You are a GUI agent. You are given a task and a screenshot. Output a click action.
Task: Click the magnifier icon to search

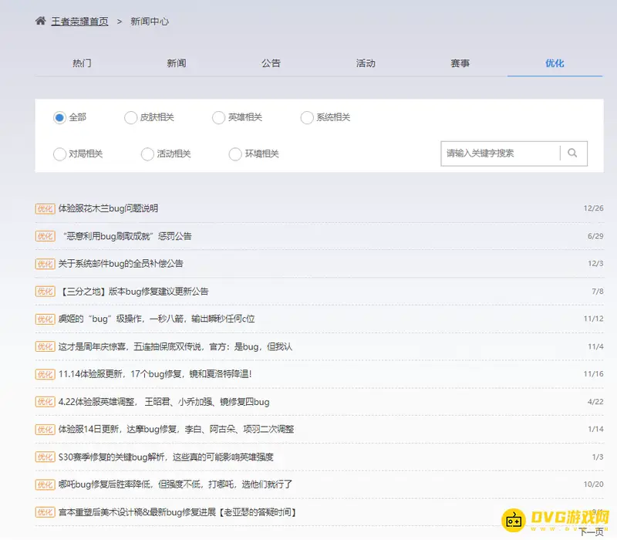pyautogui.click(x=573, y=153)
